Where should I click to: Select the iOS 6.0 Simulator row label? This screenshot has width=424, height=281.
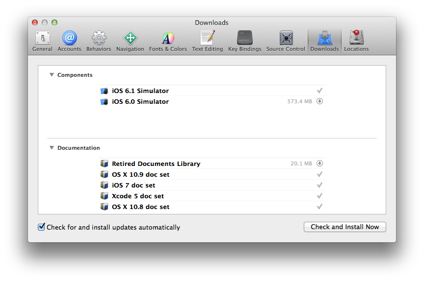[x=140, y=102]
